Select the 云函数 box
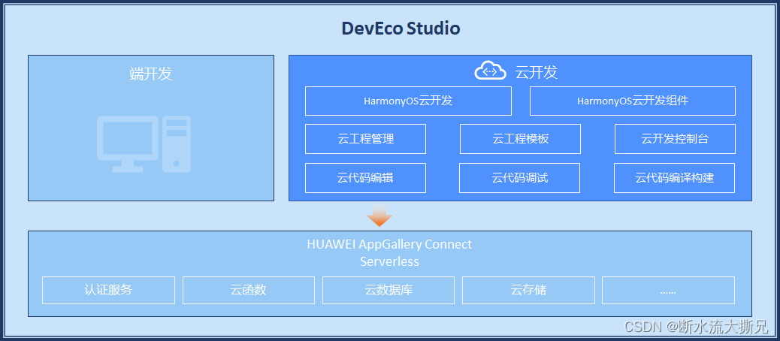Screen dimensions: 780x341 249,290
